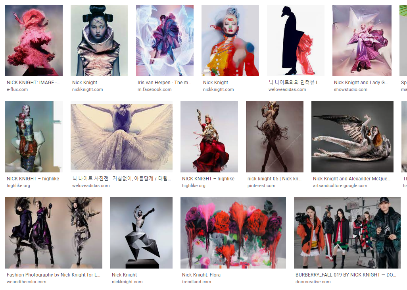
Task: Click the 'NICK KNIGHT: IMAGE -...' title
Action: click(33, 82)
